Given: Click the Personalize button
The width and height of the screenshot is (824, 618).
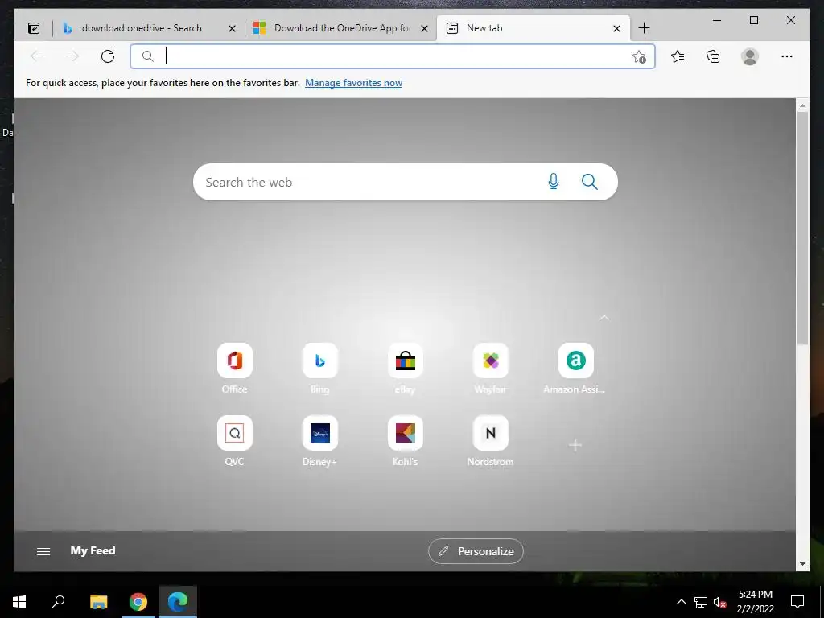Looking at the screenshot, I should [476, 551].
